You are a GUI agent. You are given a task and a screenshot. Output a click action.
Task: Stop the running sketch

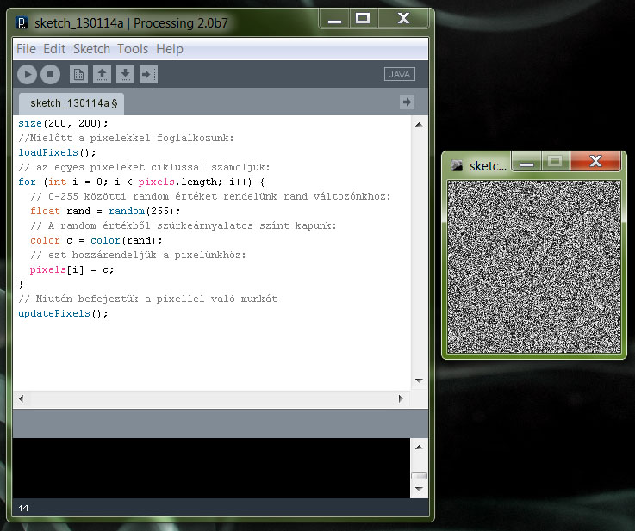point(50,74)
